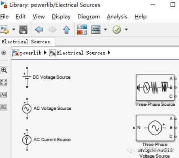This screenshot has width=179, height=158.
Task: Expand the dropdown next to the green checkmark
Action: [x=126, y=29]
